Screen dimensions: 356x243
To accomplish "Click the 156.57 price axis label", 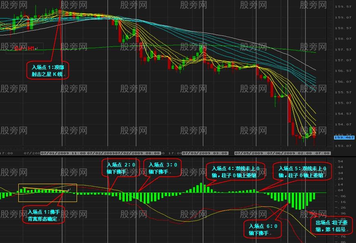I will (x=343, y=71).
